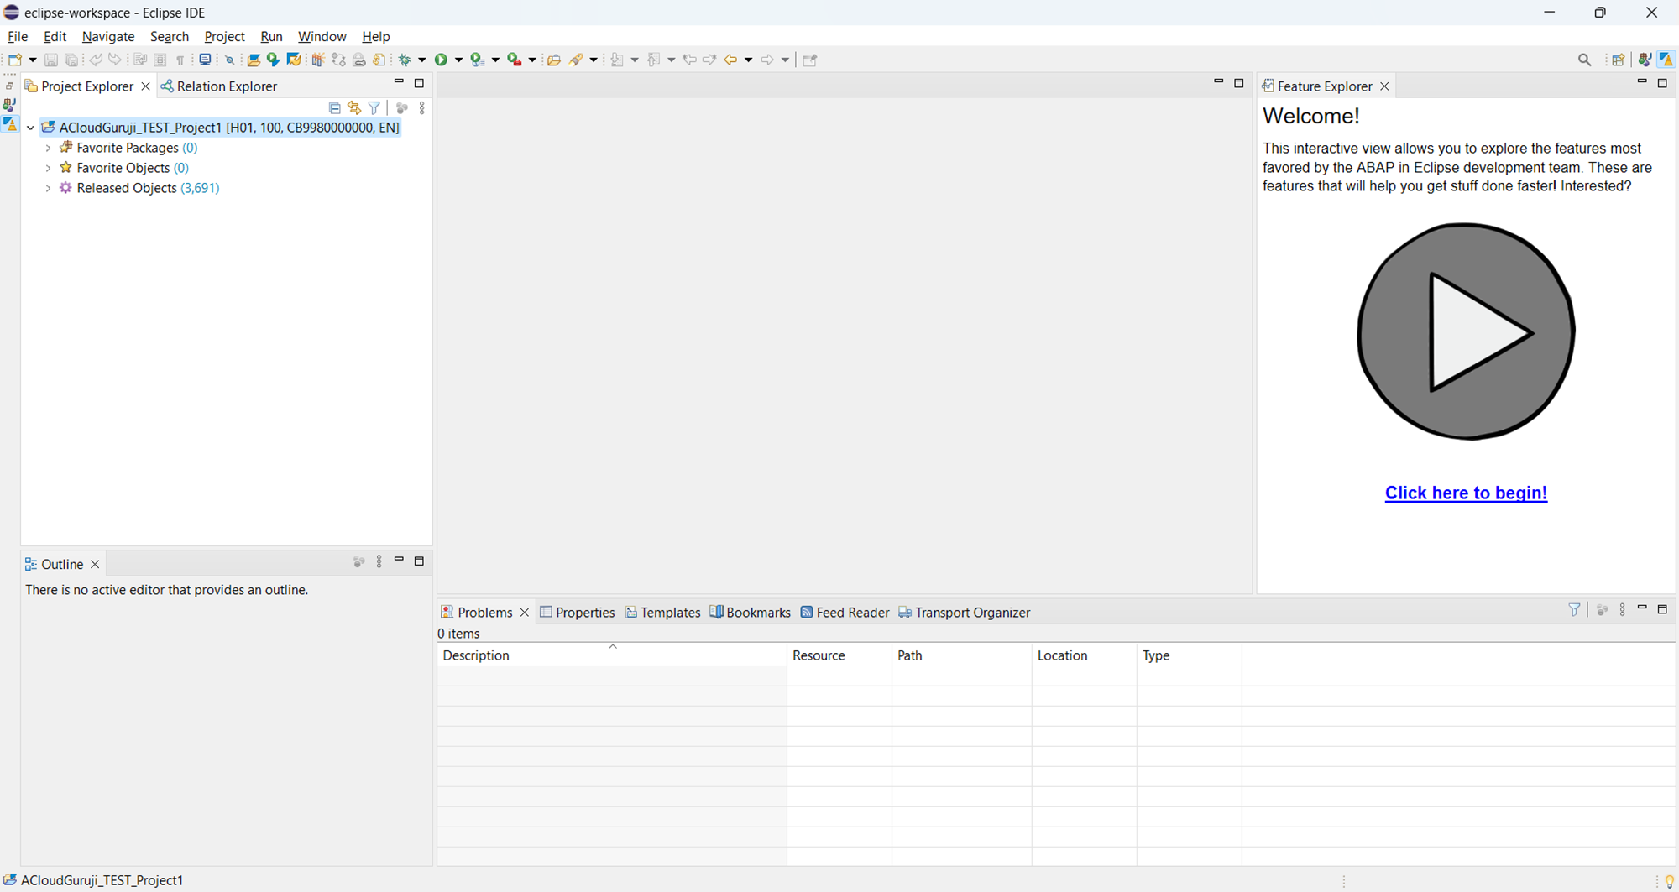Screen dimensions: 1679x892
Task: Toggle the Java perspective button
Action: tap(1645, 60)
